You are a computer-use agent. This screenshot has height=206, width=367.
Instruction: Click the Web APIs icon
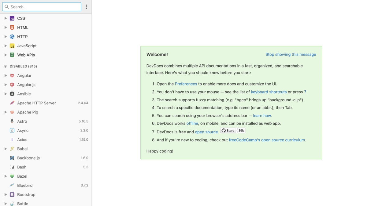coord(12,55)
